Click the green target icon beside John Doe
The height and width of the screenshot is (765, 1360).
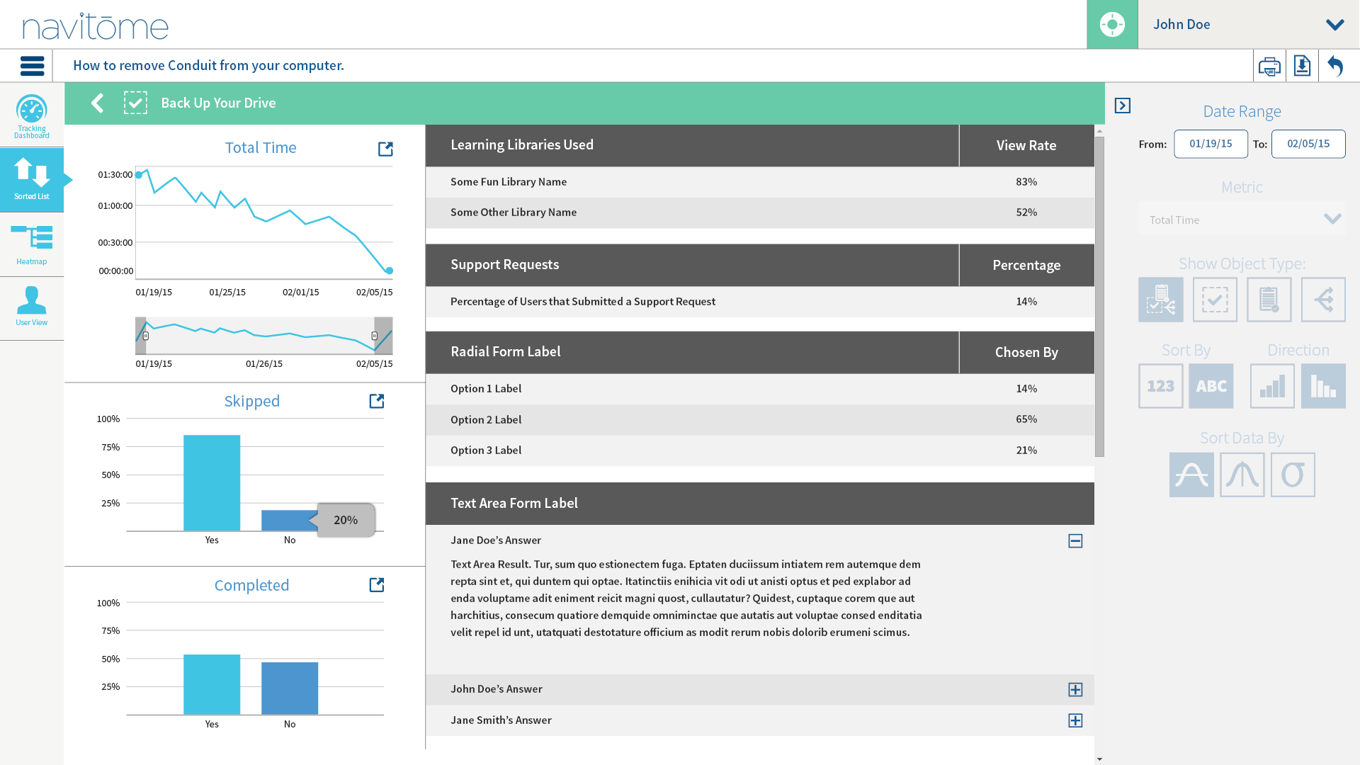tap(1112, 24)
